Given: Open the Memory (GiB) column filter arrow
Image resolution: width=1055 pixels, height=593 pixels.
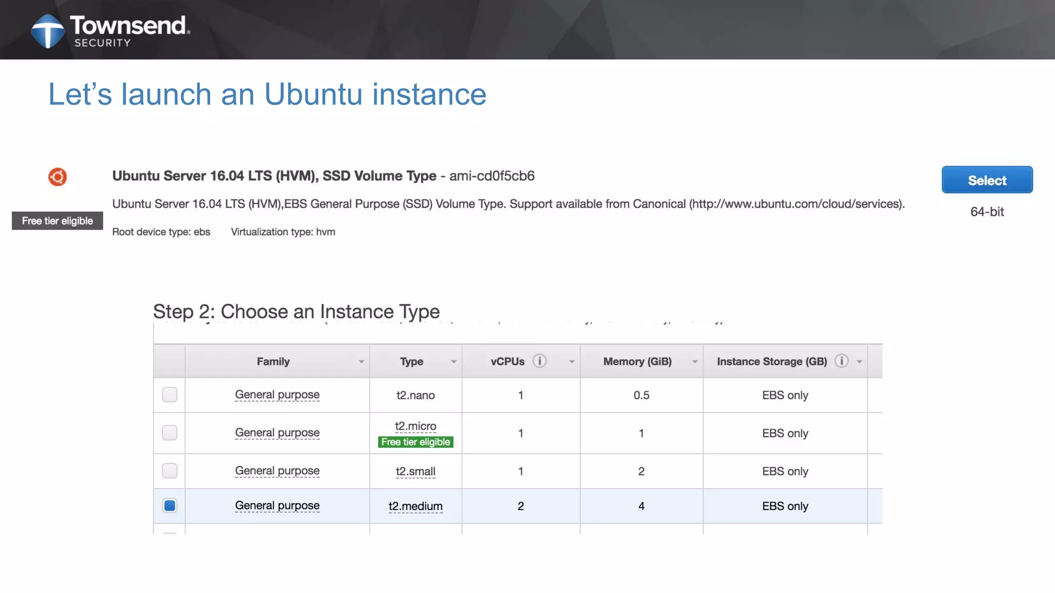Looking at the screenshot, I should (x=695, y=362).
